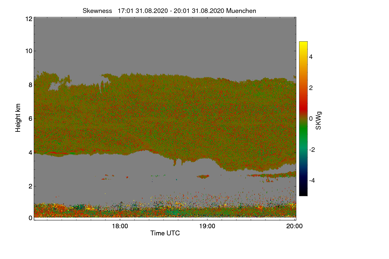Screen dimensions: 389x259
Task: Click the 'Height km' y-axis label
Action: [x=18, y=118]
